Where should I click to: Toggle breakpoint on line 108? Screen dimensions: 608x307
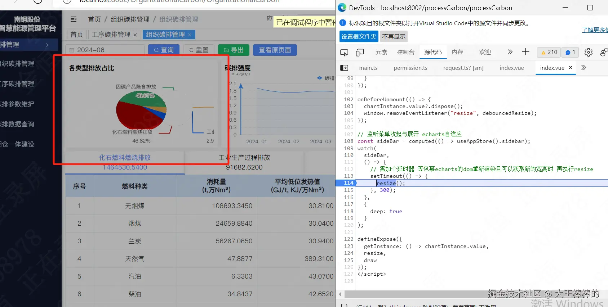click(x=349, y=141)
